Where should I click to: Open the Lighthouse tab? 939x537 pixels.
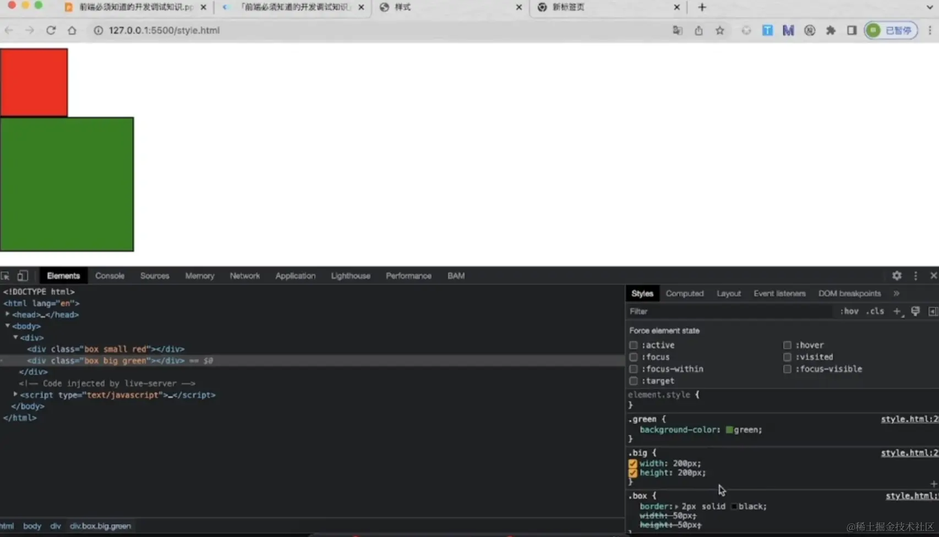[x=351, y=276]
